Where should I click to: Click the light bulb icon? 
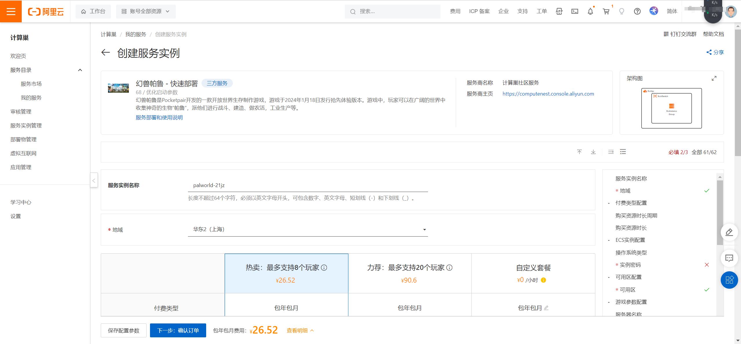pos(622,11)
